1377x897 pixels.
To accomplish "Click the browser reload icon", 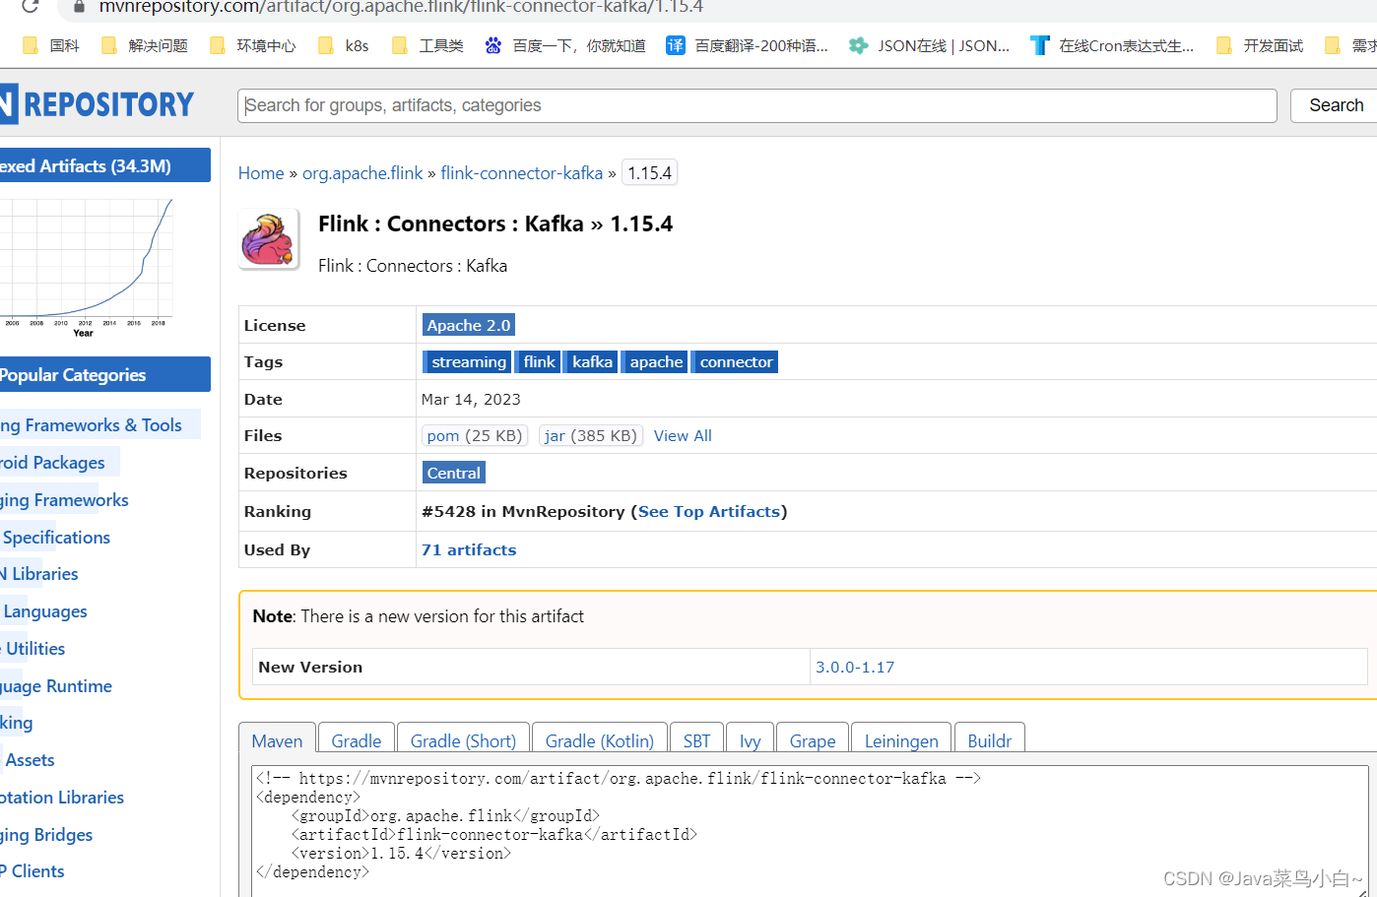I will point(29,7).
